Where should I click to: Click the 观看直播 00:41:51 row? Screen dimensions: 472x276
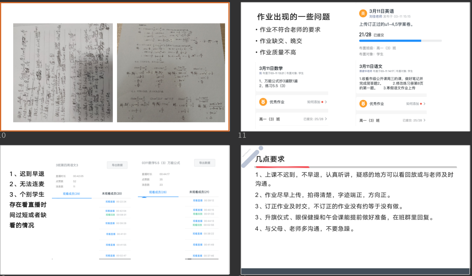pos(116,234)
